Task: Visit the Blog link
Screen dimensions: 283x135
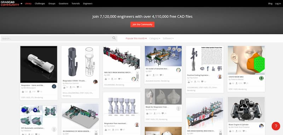Action: click(x=270, y=4)
